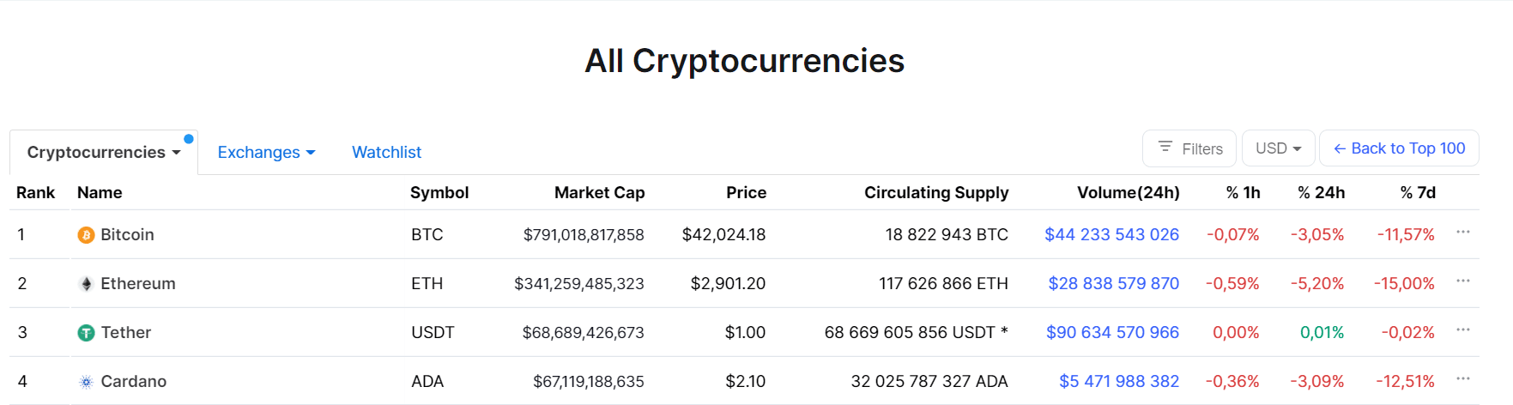Open the three-dot menu for Cardano row

click(1463, 378)
